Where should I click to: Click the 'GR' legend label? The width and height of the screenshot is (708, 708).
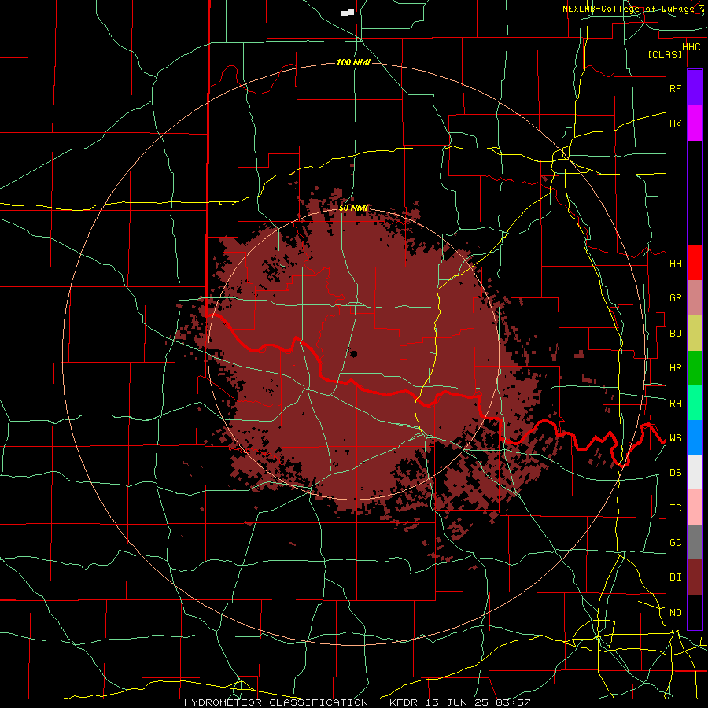pos(675,298)
